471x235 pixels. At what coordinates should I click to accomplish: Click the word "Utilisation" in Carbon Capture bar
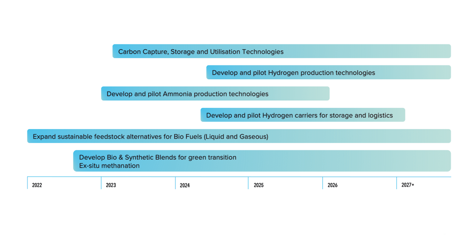click(x=227, y=52)
